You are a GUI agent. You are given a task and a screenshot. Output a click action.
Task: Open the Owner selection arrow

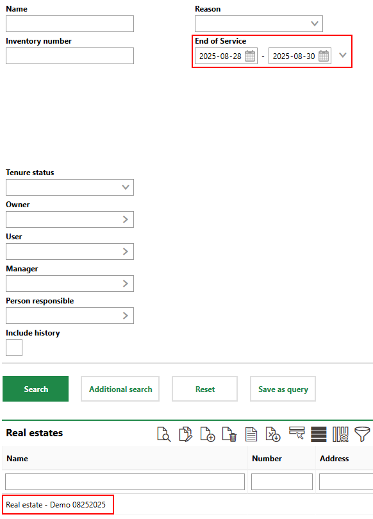126,219
